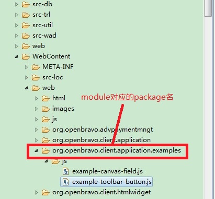This screenshot has width=215, height=199.
Task: Collapse the WebContent folder
Action: pyautogui.click(x=16, y=56)
